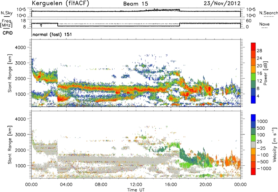The height and width of the screenshot is (192, 278).
Task: Click the "Power [dB]" colorbar label
Action: coord(265,73)
